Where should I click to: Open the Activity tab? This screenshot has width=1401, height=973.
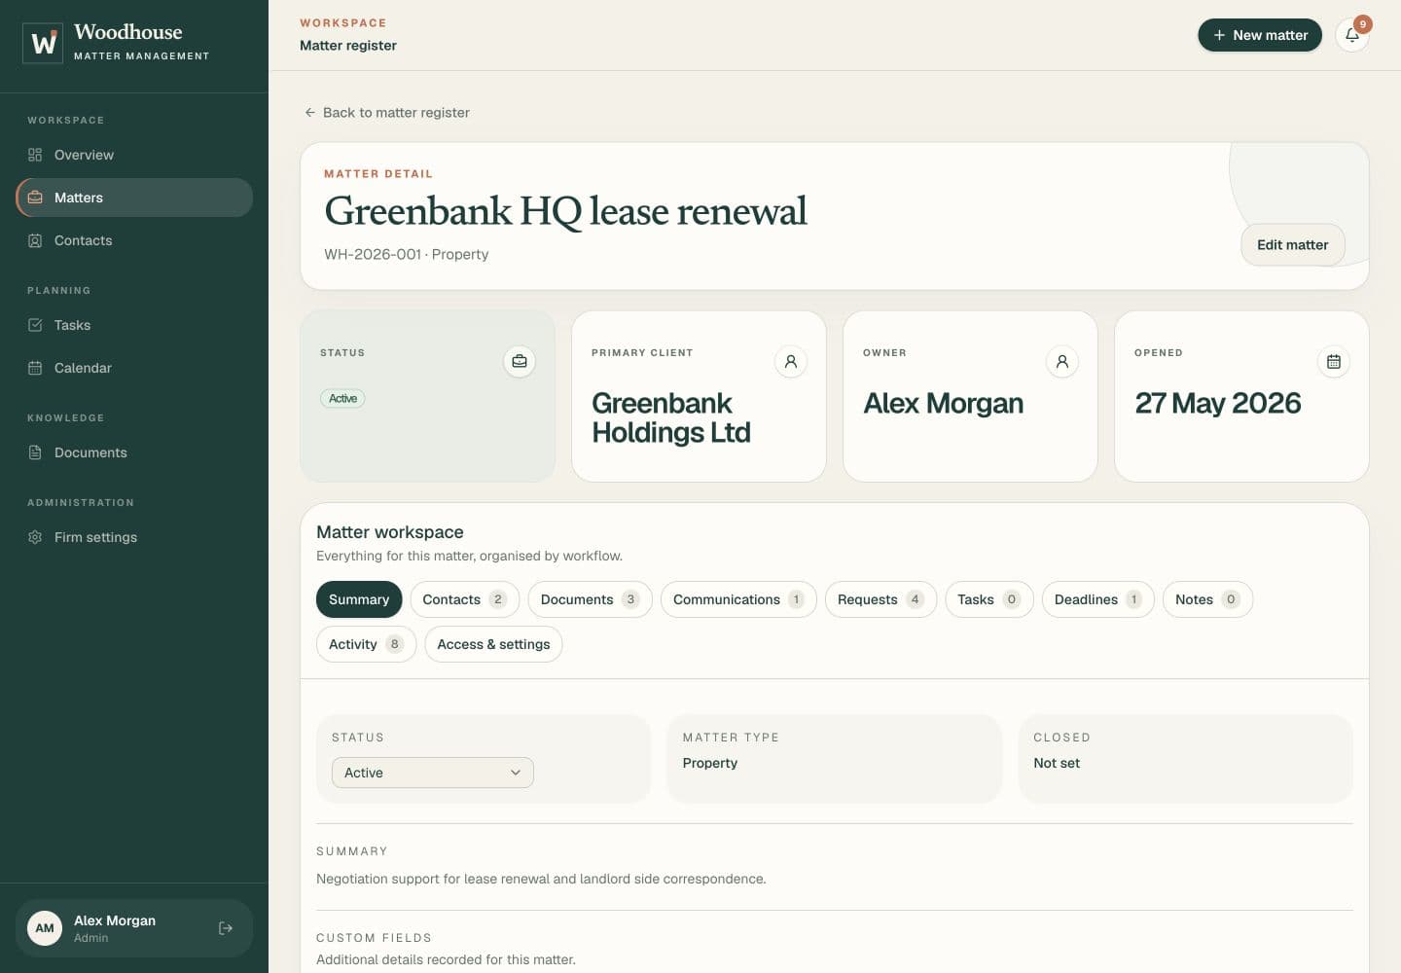click(x=366, y=644)
